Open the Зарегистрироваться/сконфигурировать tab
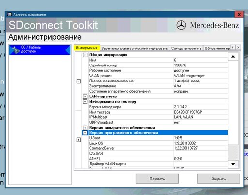The image size is (248, 195). tap(135, 49)
